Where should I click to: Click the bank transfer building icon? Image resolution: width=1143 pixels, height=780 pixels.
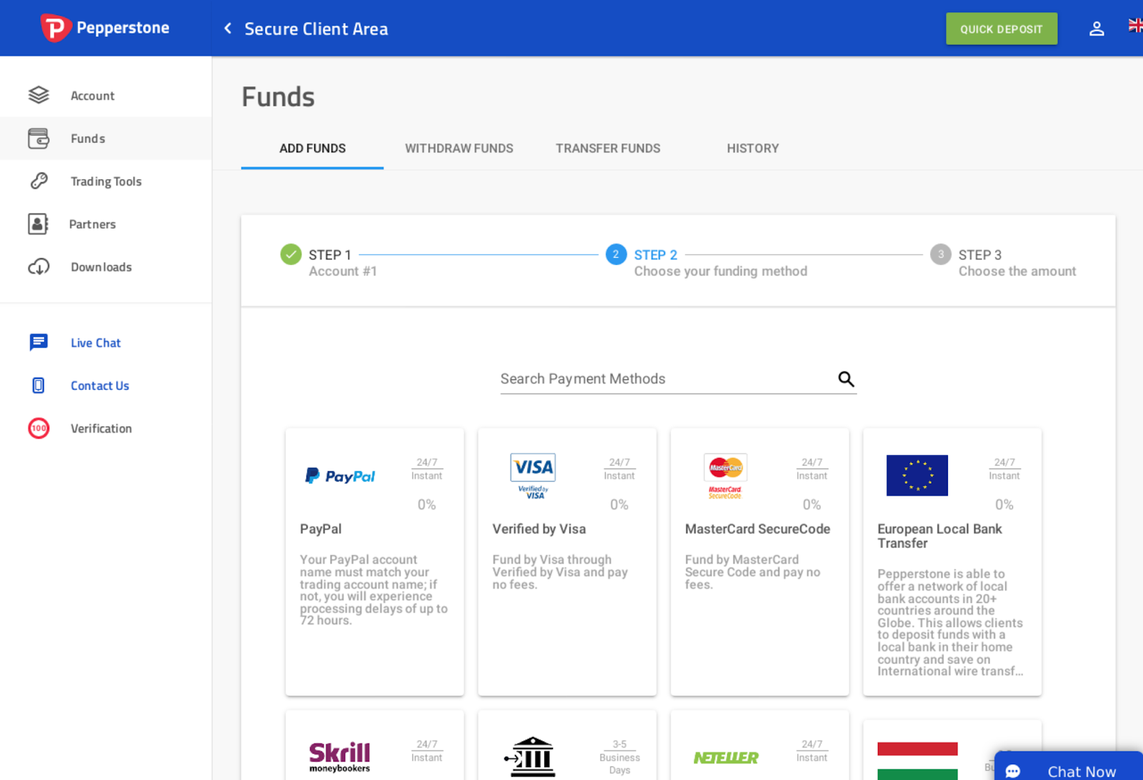(530, 756)
